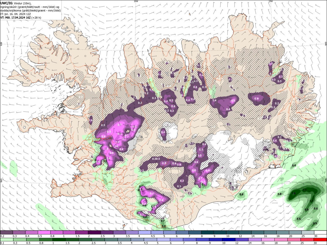This screenshot has height=245, width=327.
Task: Select the deep blue swatch labelled 10 in lower row
Action: (x=229, y=240)
